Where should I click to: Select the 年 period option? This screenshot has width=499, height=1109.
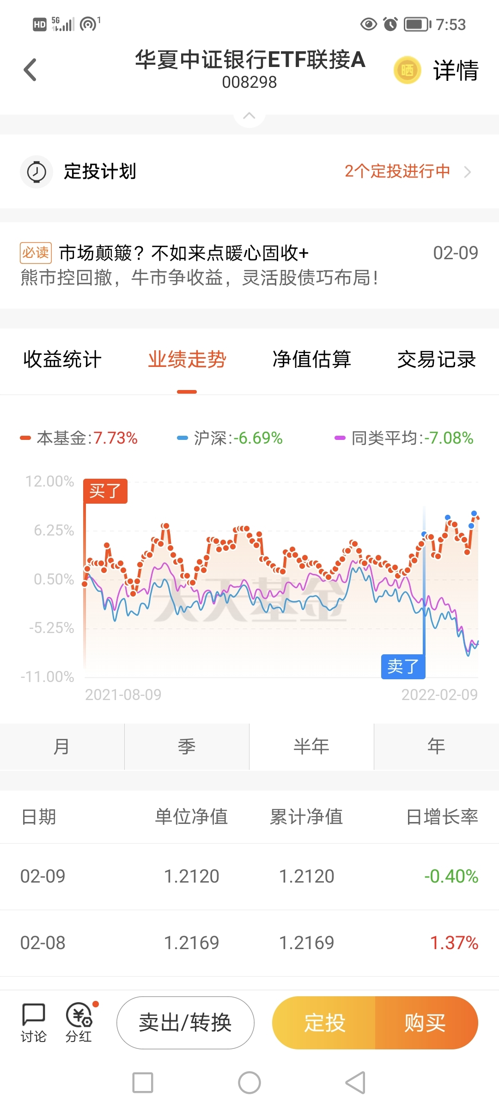[437, 746]
